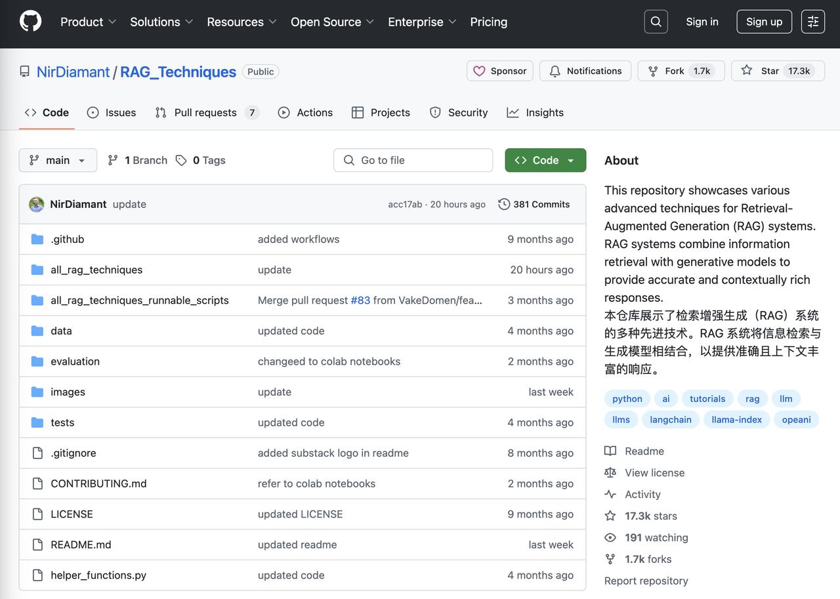Image resolution: width=840 pixels, height=599 pixels.
Task: Click the tests folder icon
Action: (x=37, y=423)
